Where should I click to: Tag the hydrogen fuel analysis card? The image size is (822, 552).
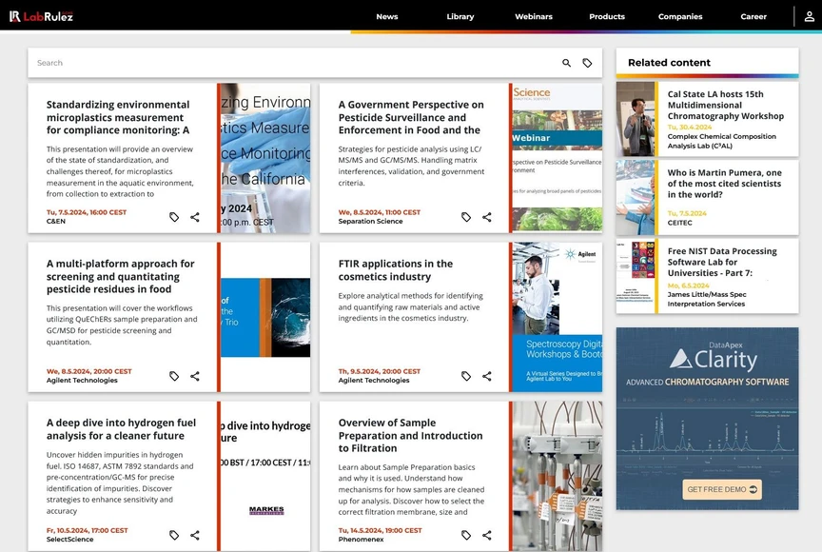174,535
